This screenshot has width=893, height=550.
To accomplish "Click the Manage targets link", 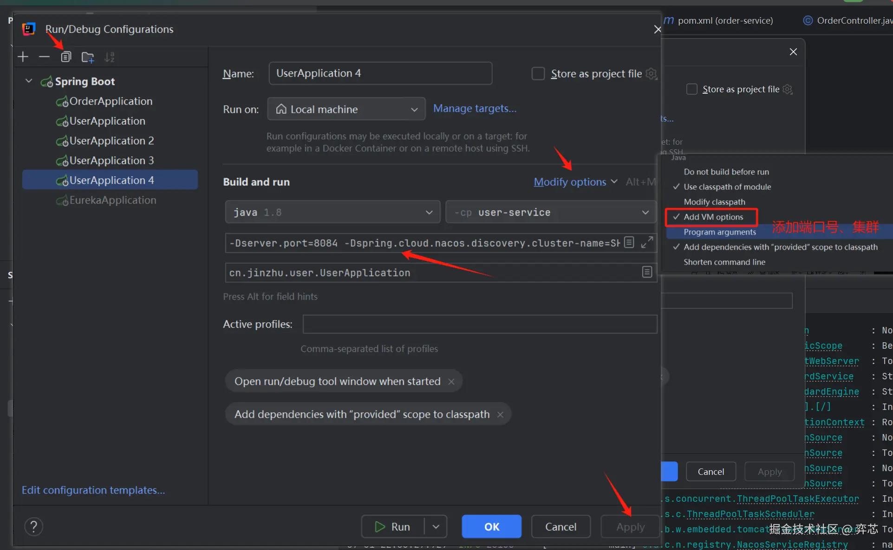I will pos(475,109).
